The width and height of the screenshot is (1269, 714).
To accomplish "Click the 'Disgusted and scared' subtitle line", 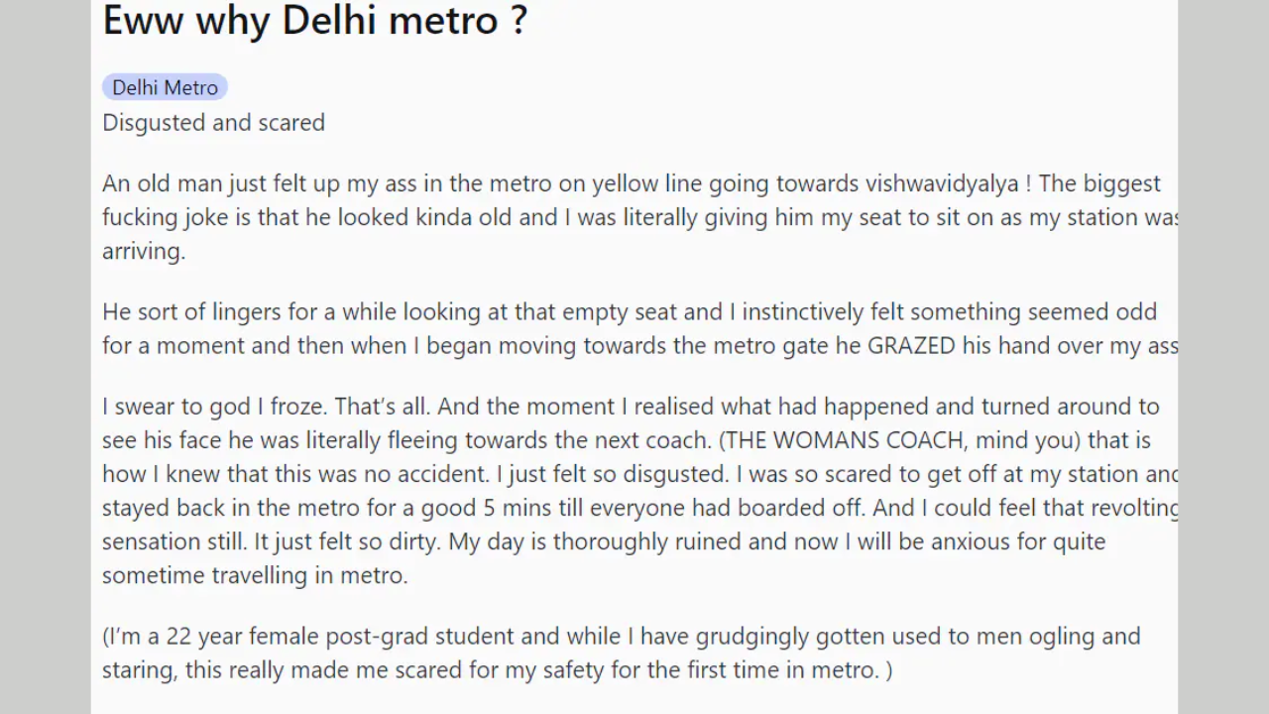I will point(213,123).
